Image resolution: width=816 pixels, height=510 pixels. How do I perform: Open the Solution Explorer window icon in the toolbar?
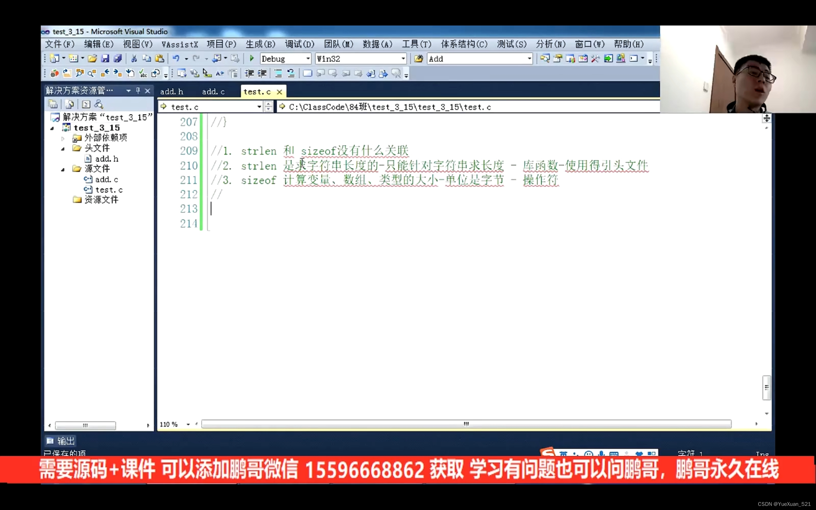pos(545,59)
